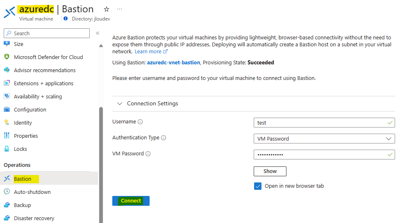400x223 pixels.
Task: Click the Directory: jloudev text
Action: click(91, 19)
